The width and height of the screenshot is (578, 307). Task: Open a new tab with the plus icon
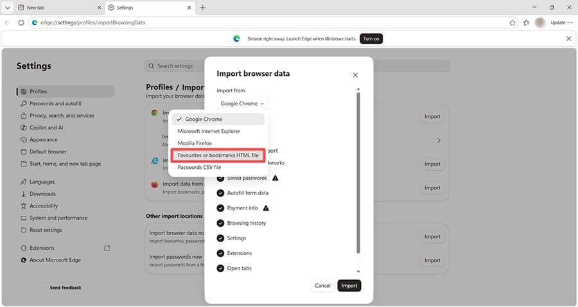[203, 7]
